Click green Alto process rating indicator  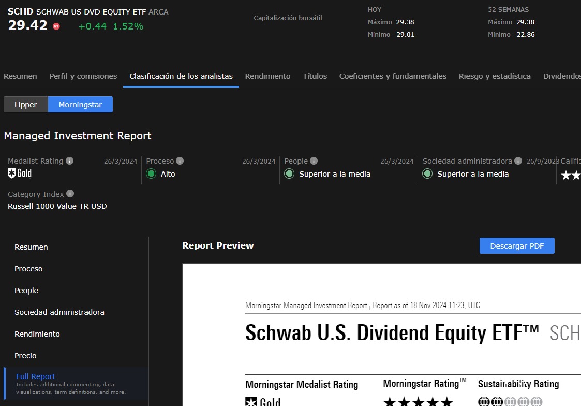(x=151, y=173)
